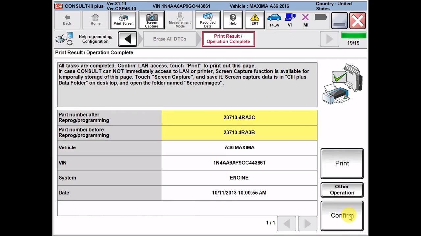Click the VIN value 1N4AA6AP9GC443861 in table
This screenshot has width=421, height=236.
239,163
